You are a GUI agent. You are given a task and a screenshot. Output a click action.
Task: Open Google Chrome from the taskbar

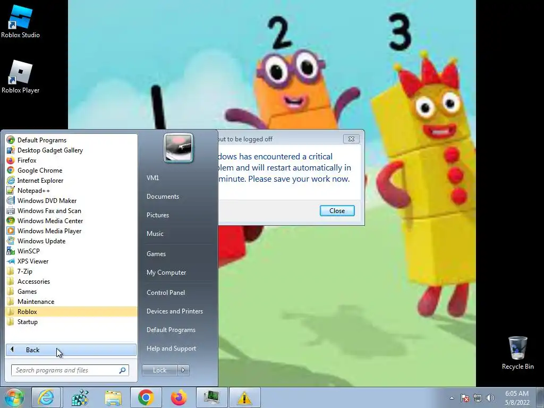pos(146,397)
